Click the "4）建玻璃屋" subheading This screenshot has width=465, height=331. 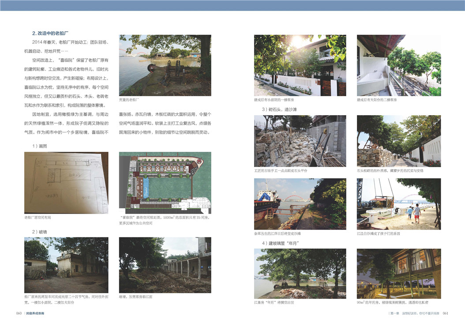pyautogui.click(x=281, y=243)
